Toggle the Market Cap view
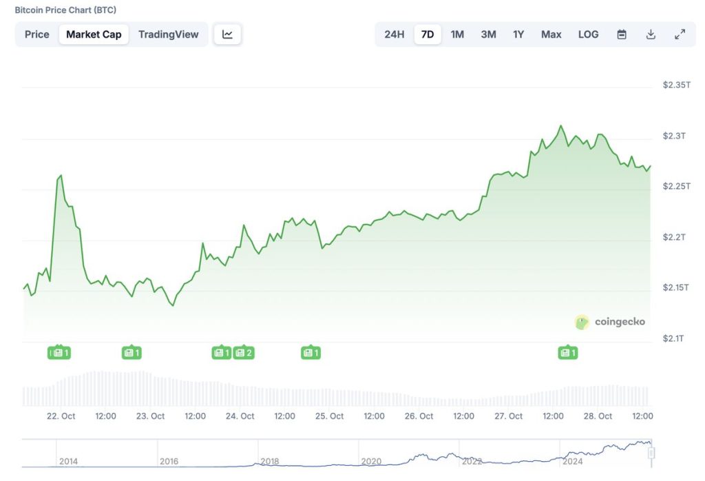The image size is (705, 481). pos(94,34)
